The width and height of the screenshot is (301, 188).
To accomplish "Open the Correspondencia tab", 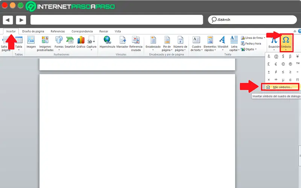I will [82, 31].
